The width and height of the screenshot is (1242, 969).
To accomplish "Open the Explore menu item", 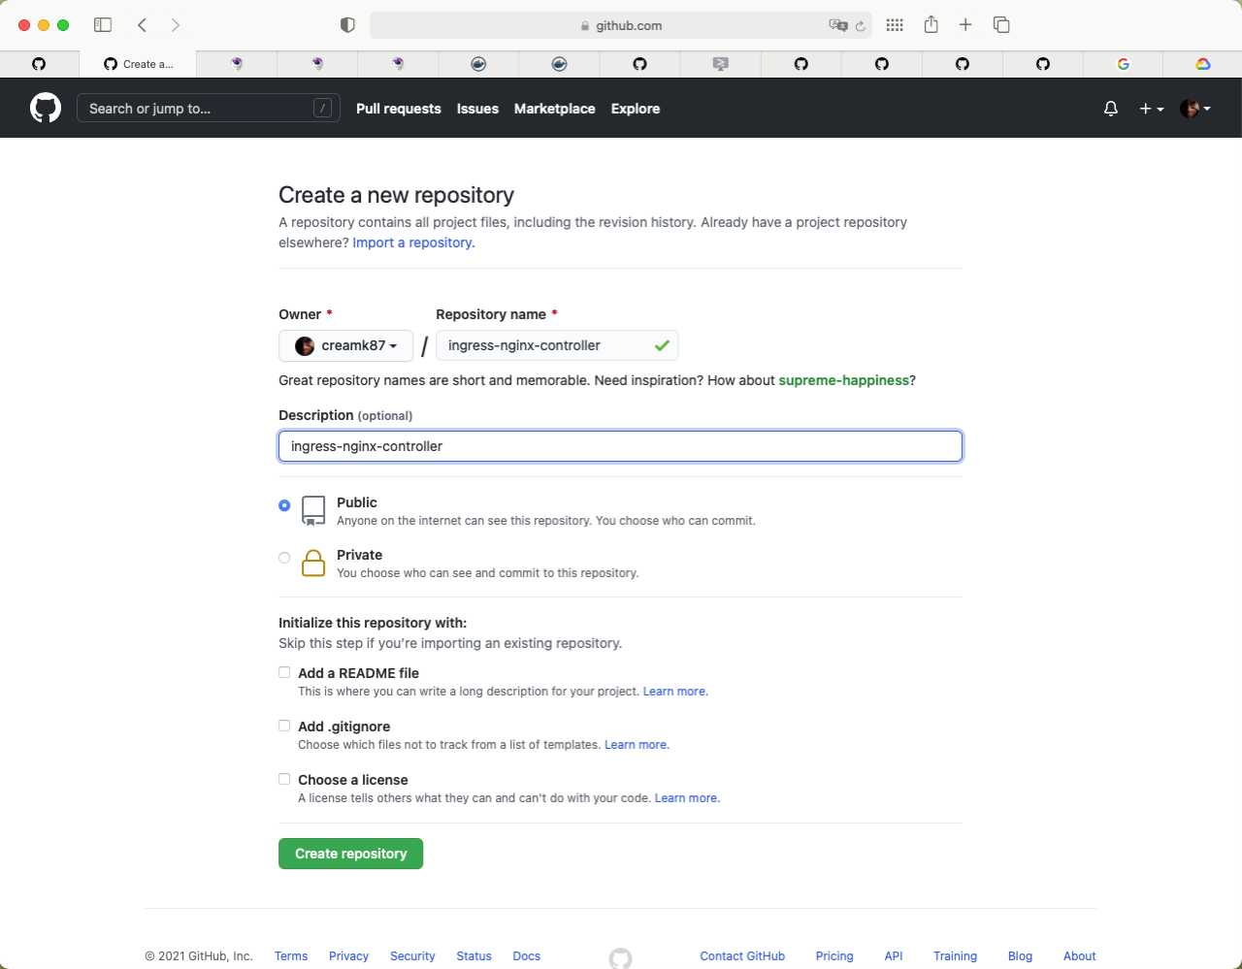I will 636,109.
